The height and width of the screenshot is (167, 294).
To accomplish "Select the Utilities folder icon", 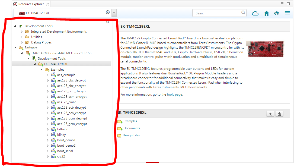I will (x=27, y=37).
